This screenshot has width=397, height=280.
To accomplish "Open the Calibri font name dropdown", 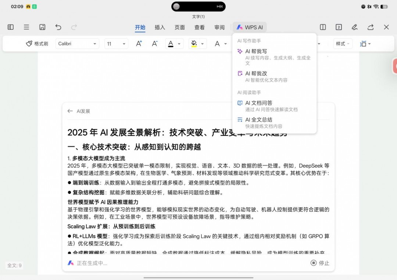I will [x=78, y=44].
